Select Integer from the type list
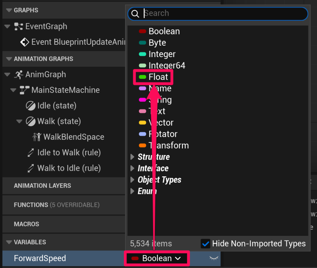317x268 pixels. click(x=162, y=54)
